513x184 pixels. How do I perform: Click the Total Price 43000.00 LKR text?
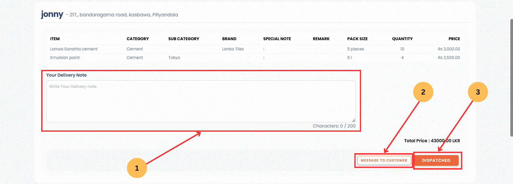[x=432, y=141]
